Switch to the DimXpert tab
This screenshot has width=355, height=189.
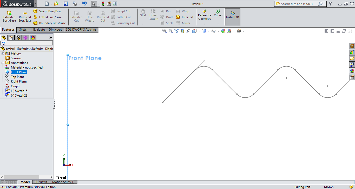(55, 30)
